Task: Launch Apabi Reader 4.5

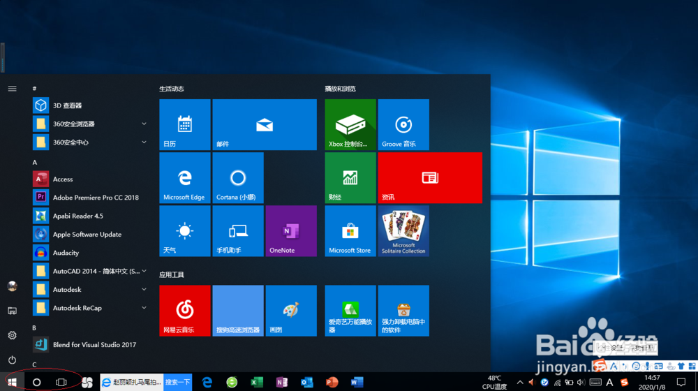Action: point(90,216)
